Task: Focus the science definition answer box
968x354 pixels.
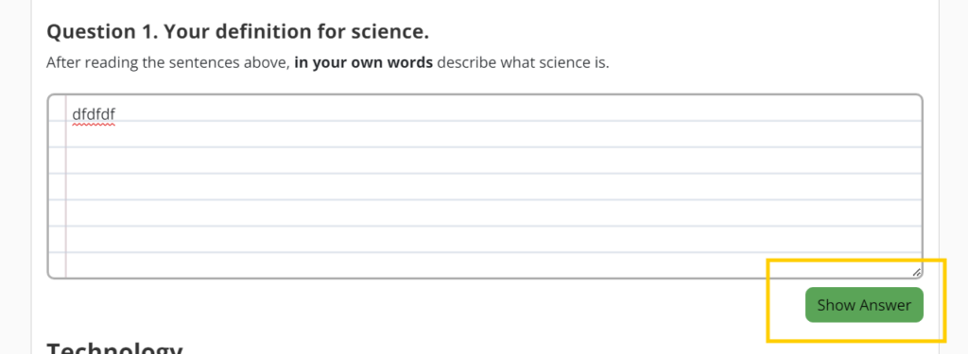Action: point(485,186)
